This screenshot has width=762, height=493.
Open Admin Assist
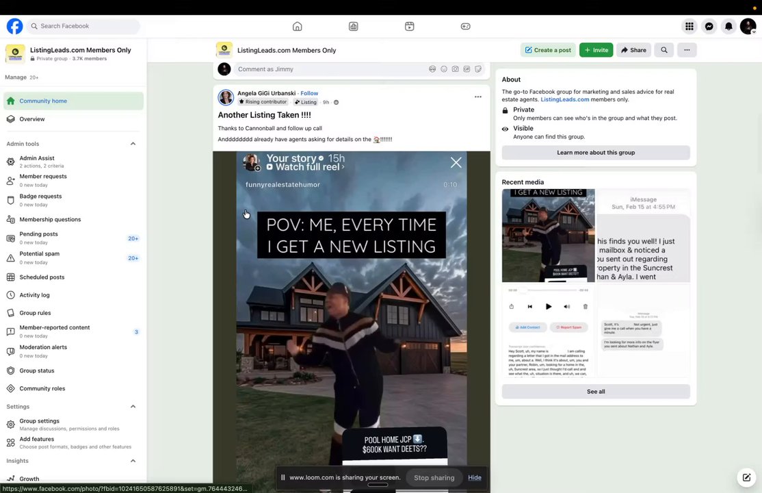pos(73,162)
